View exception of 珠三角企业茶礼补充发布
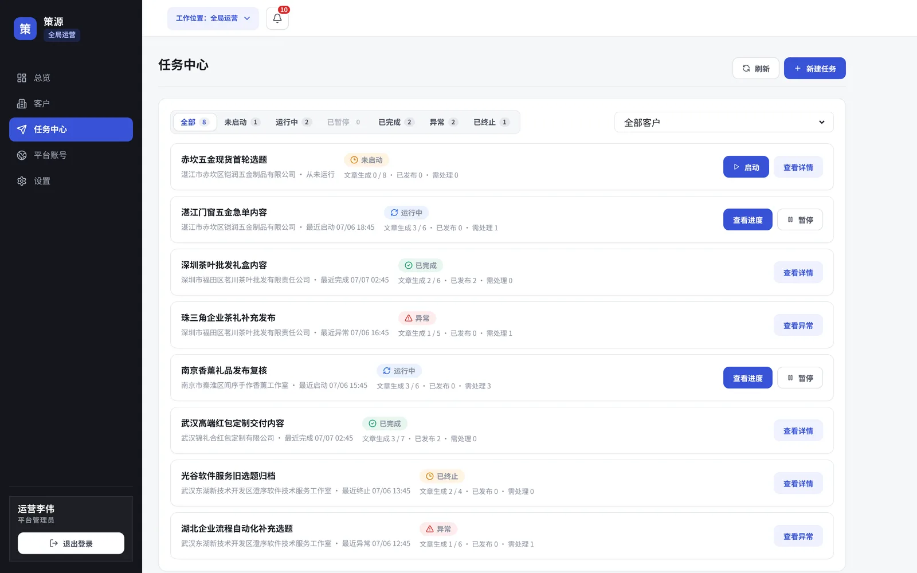This screenshot has width=917, height=573. tap(798, 325)
